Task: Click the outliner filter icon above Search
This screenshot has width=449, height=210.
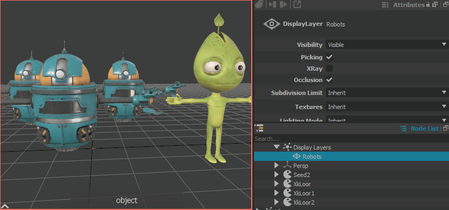Action: (x=259, y=128)
